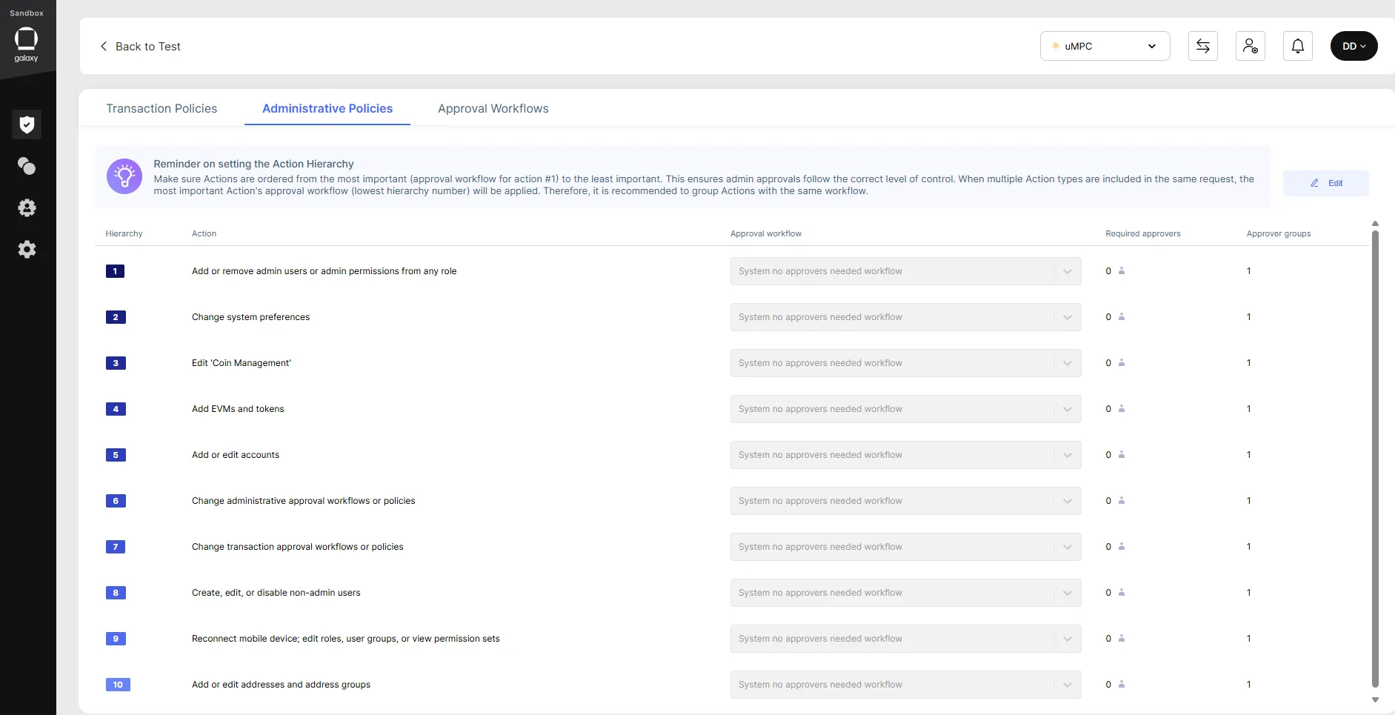Click hierarchy badge number 1
This screenshot has width=1395, height=715.
[115, 271]
